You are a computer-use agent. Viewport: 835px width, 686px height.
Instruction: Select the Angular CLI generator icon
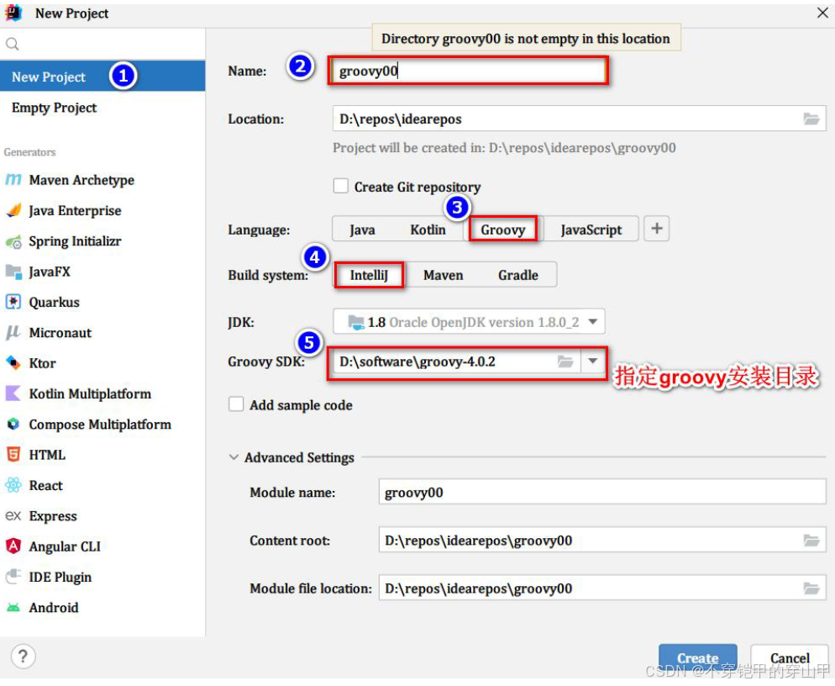(13, 546)
